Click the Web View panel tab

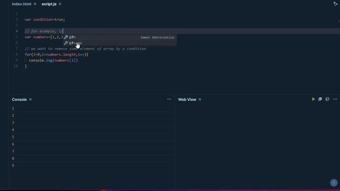(x=187, y=100)
